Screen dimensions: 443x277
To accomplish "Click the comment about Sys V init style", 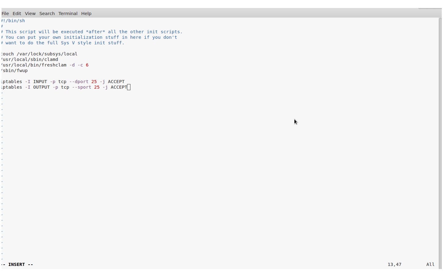I will [x=62, y=43].
